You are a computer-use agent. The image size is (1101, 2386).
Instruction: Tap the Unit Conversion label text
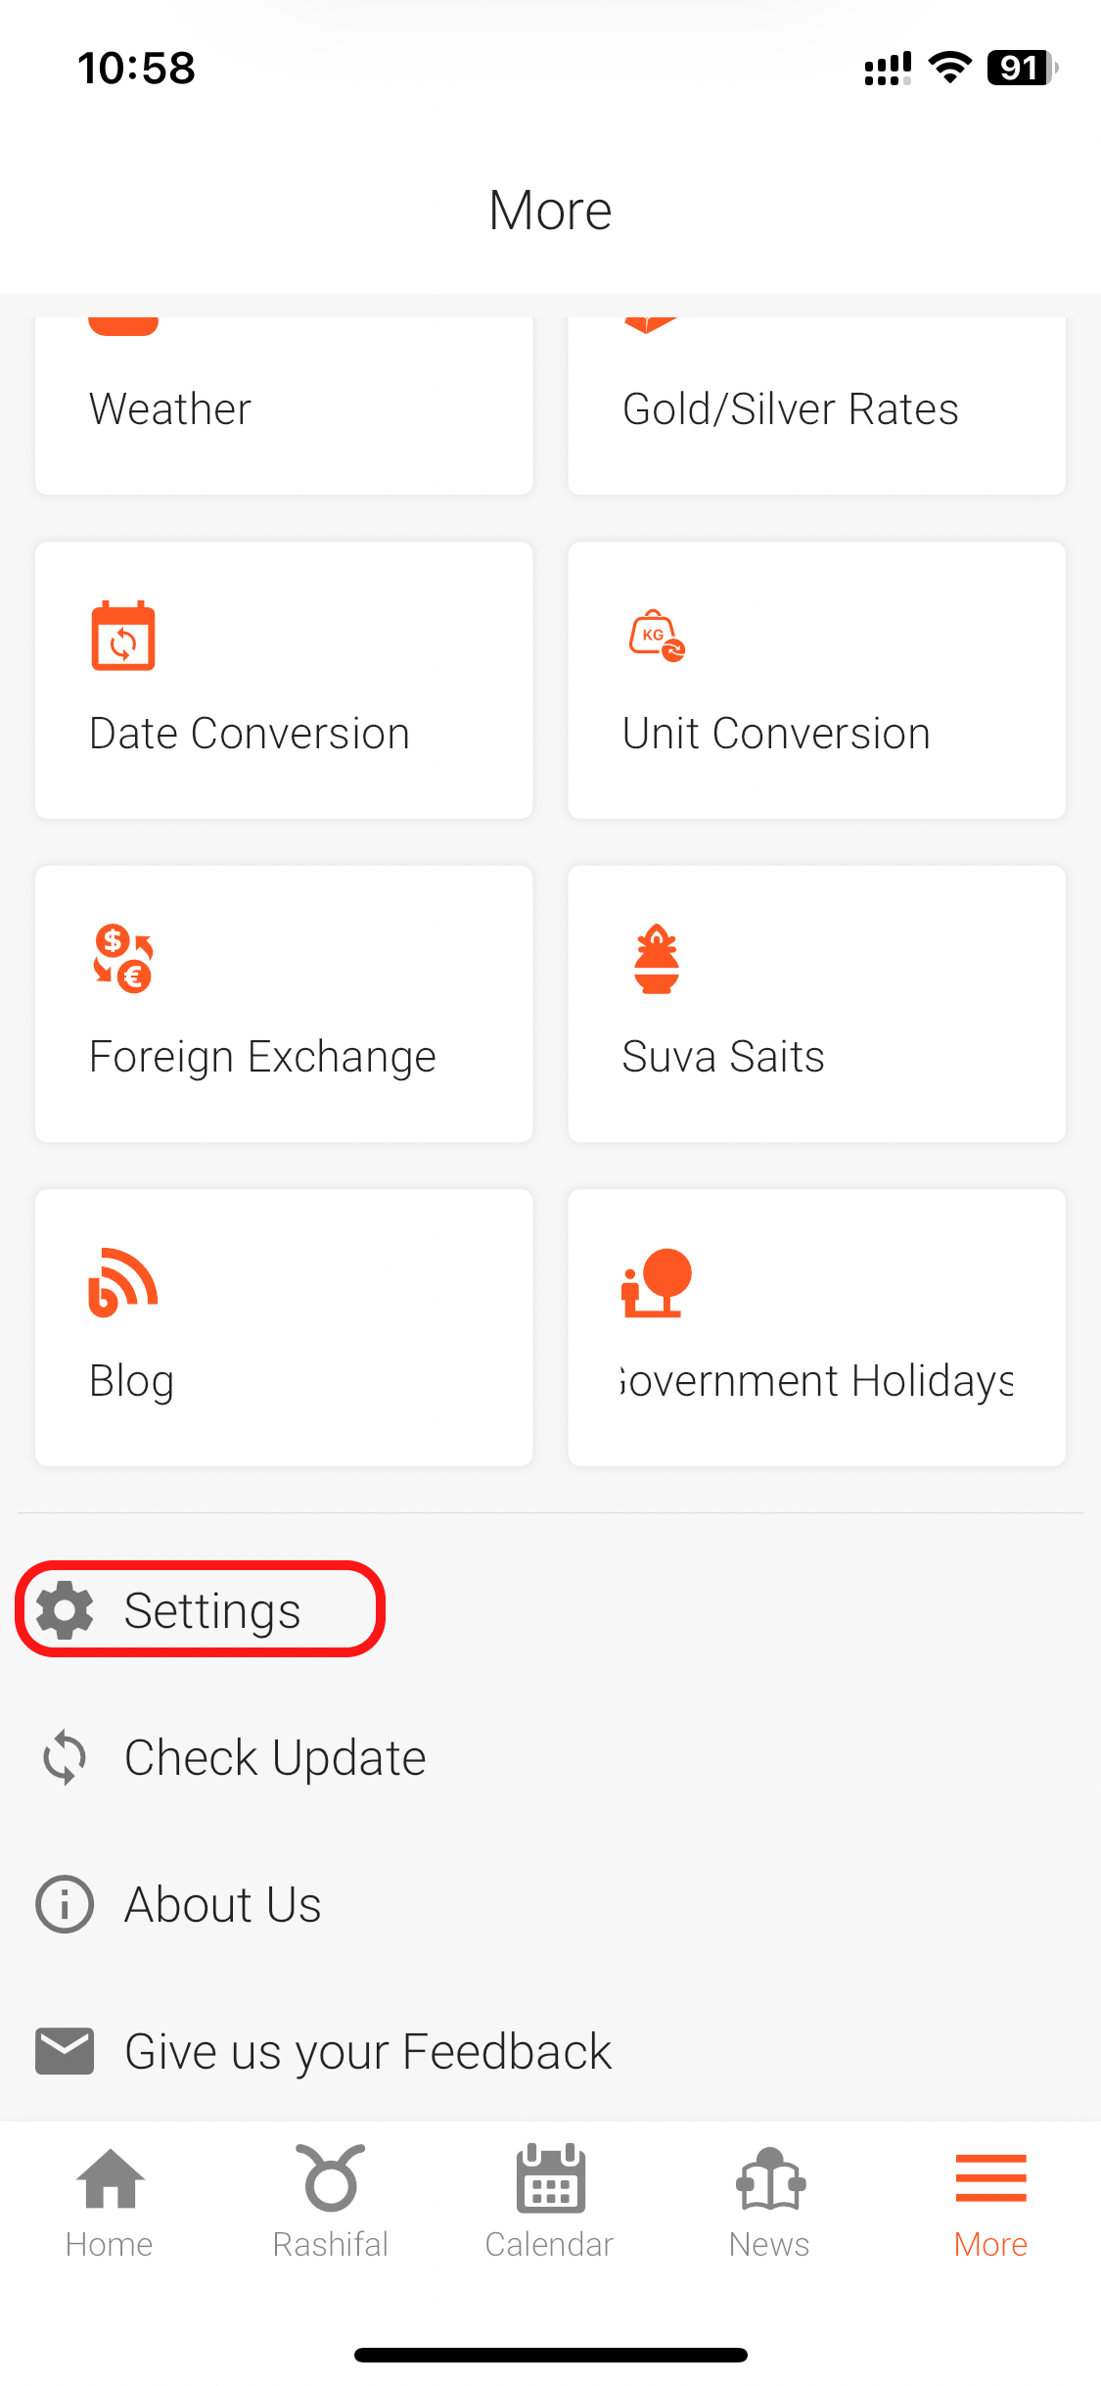pyautogui.click(x=776, y=734)
